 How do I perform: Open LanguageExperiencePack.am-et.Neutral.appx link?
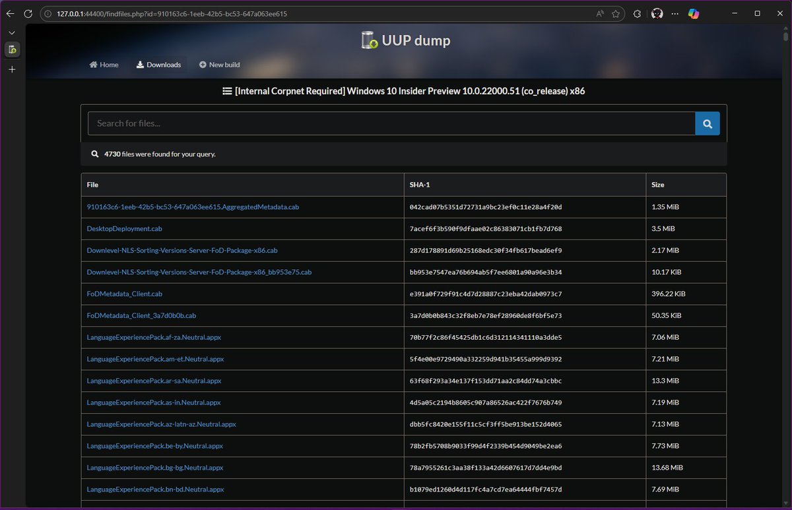[155, 359]
